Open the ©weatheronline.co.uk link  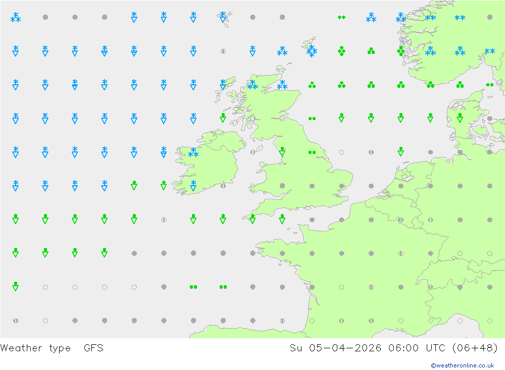462,365
